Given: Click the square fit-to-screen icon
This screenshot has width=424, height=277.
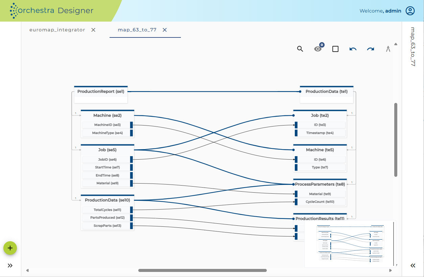Looking at the screenshot, I should point(335,49).
